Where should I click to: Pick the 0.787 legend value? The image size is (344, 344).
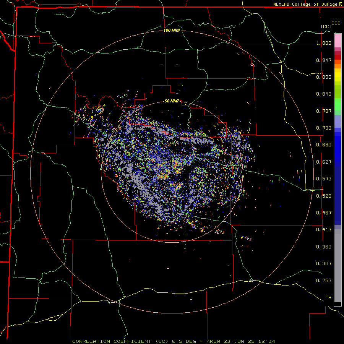coord(324,111)
